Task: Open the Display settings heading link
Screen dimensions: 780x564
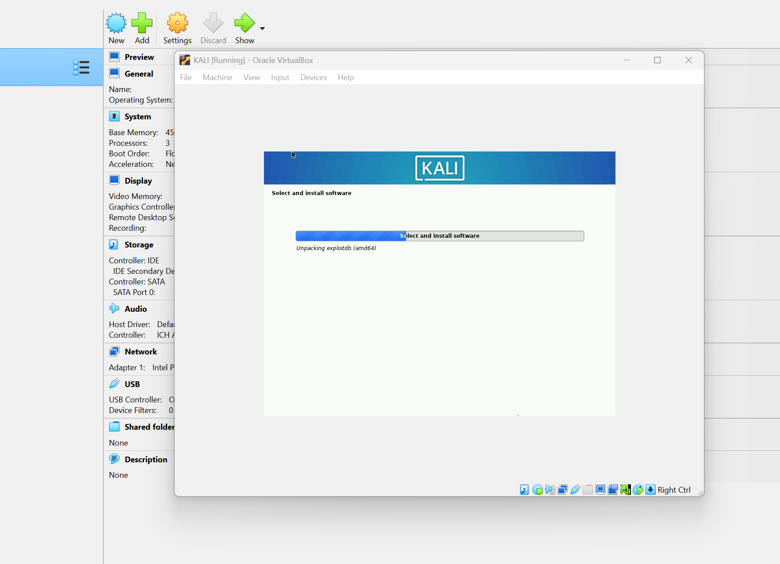Action: [138, 181]
